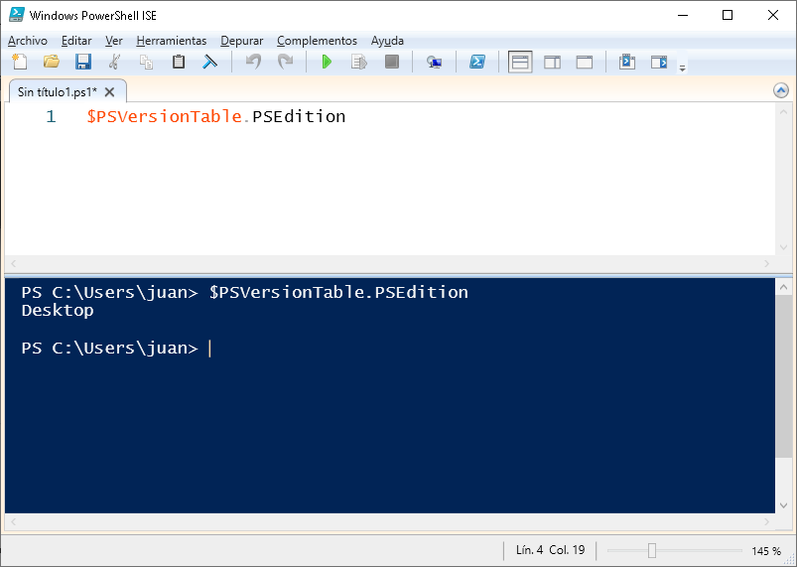Create a new script with New icon
Screen dimensions: 797x567
(20, 62)
